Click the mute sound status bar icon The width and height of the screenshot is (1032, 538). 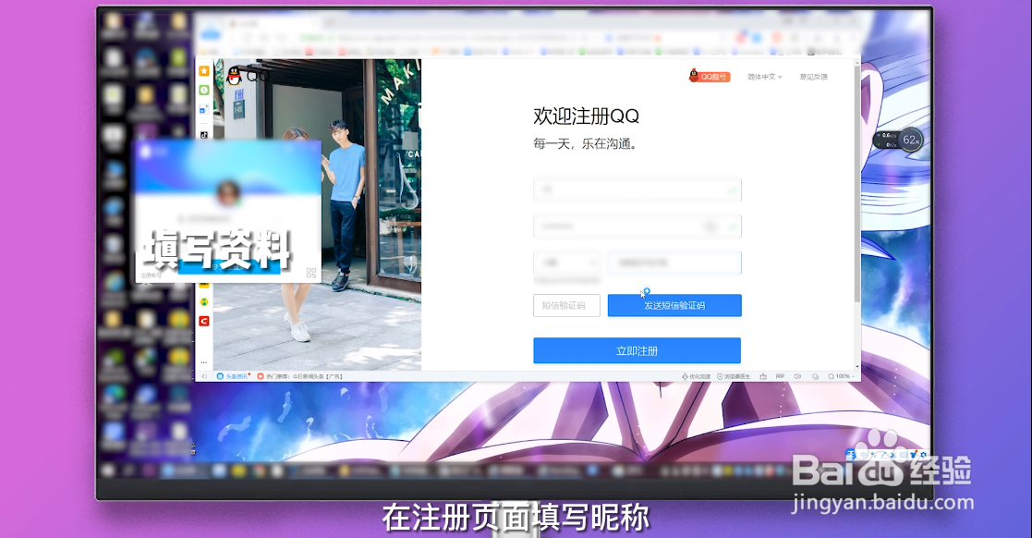[797, 376]
